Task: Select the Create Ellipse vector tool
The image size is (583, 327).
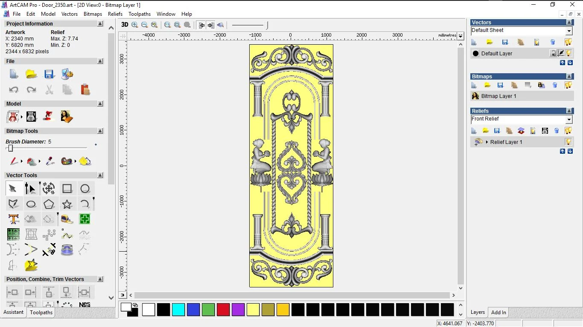Action: point(31,204)
